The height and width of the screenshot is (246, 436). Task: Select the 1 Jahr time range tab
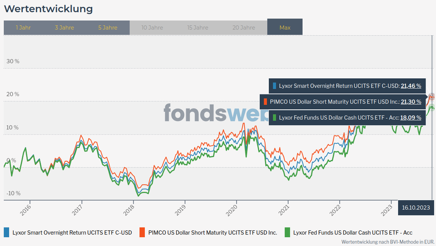pos(24,27)
